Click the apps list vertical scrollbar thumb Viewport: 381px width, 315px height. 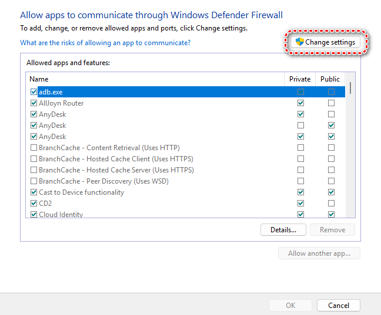pos(351,87)
